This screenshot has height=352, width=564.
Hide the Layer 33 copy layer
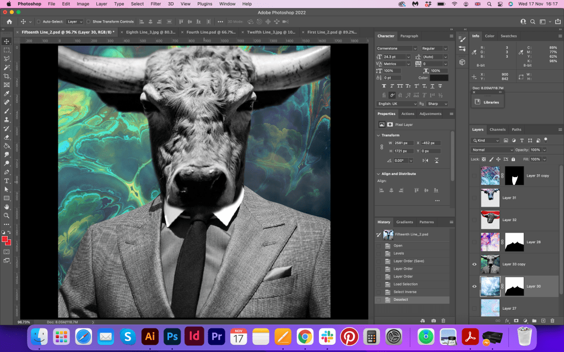pos(474,264)
